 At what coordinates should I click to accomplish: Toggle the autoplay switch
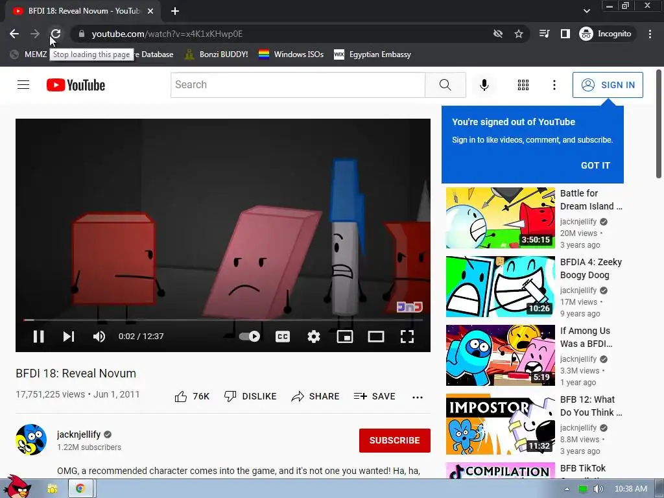(250, 337)
